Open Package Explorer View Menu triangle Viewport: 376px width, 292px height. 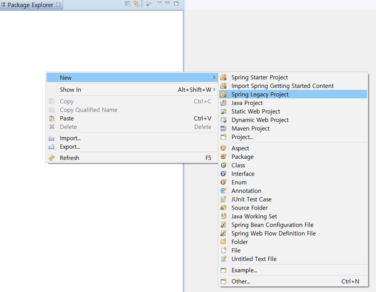click(x=159, y=3)
